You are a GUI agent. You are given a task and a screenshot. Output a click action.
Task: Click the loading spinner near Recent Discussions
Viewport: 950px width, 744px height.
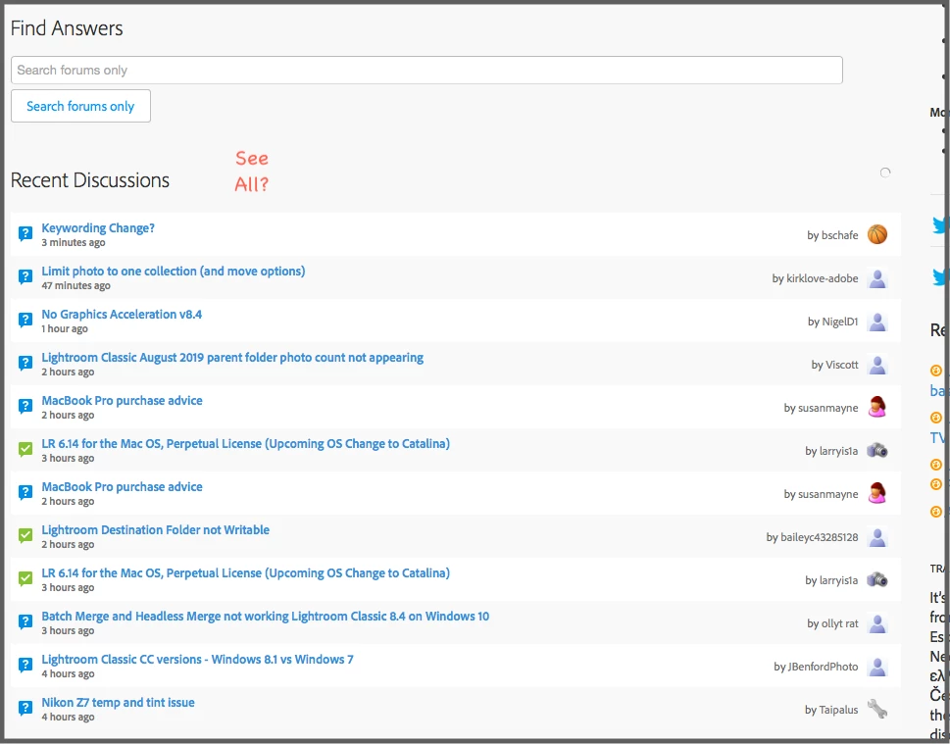885,173
